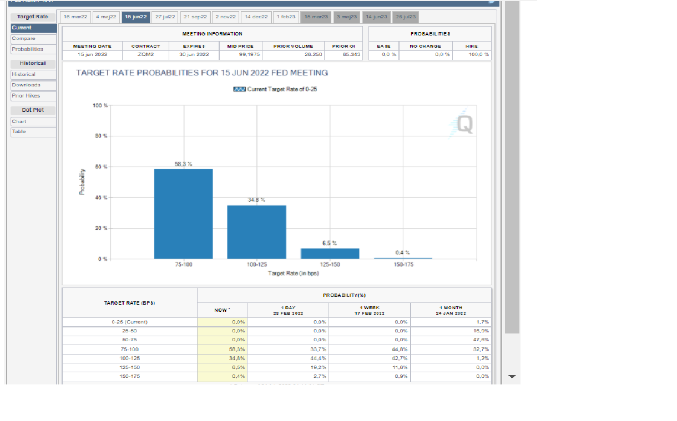
Task: Click the Current Target Rate legend swatch
Action: coord(239,89)
